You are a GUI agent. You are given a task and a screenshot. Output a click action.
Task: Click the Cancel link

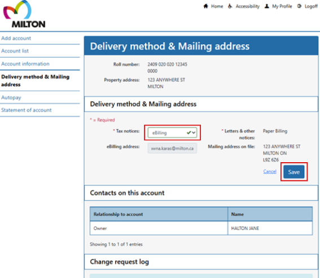coord(270,171)
